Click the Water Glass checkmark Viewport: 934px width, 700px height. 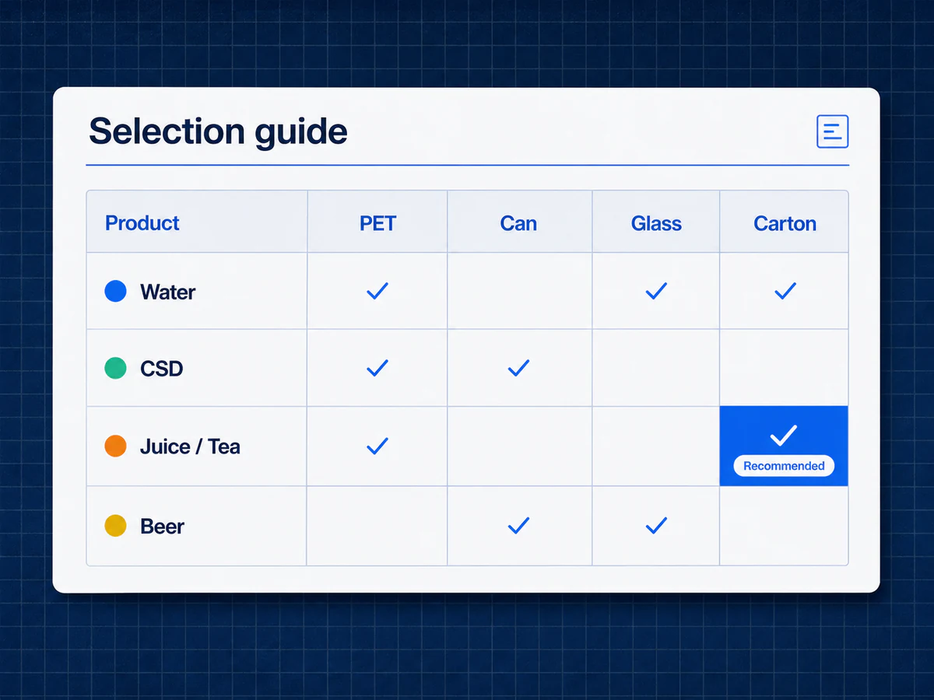coord(656,291)
